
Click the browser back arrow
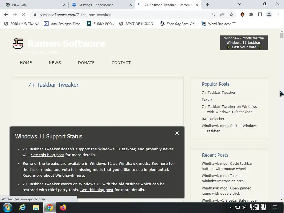click(x=6, y=14)
